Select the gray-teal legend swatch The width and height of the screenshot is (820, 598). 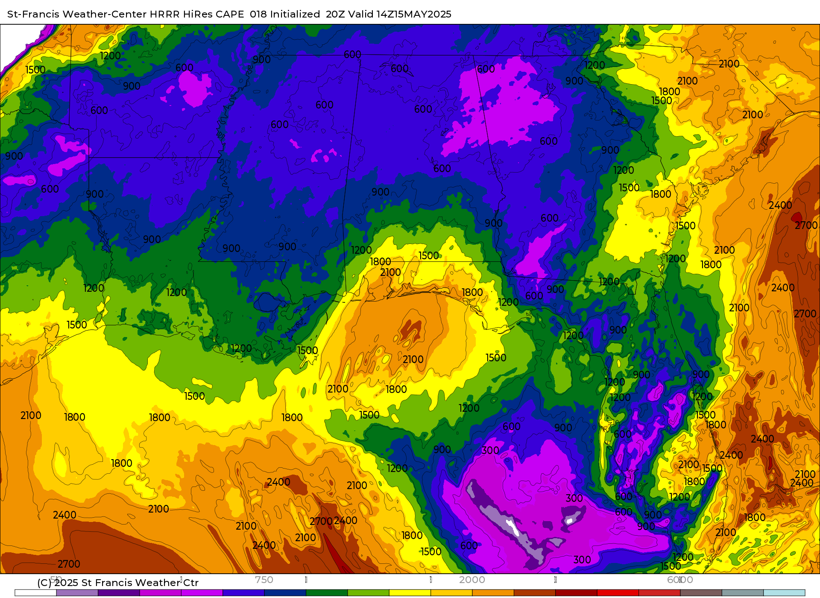pos(743,593)
